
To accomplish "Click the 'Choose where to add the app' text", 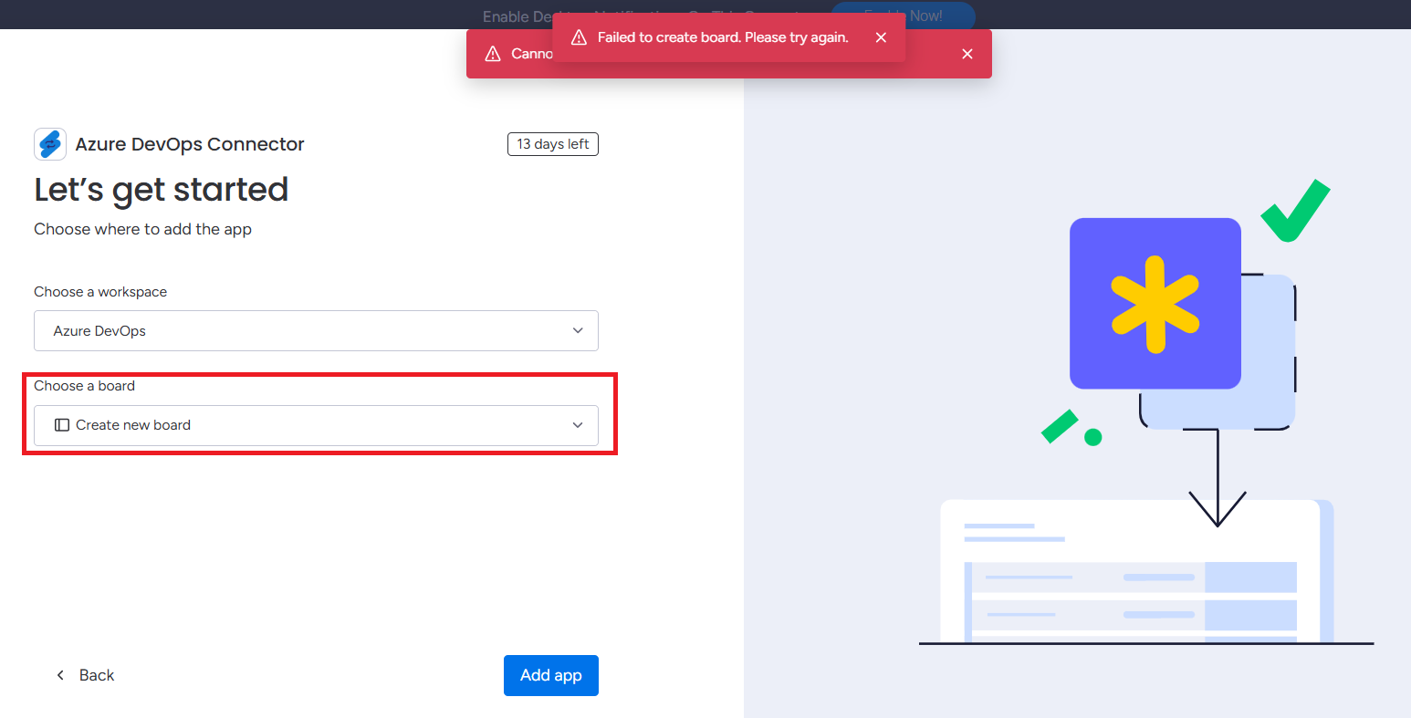I will click(x=143, y=229).
